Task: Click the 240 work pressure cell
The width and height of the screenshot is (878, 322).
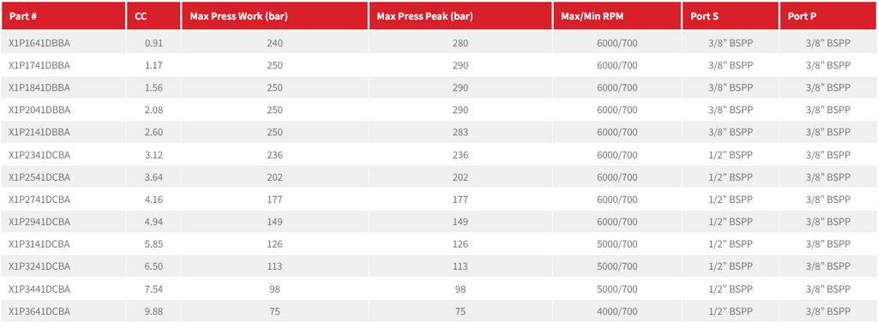Action: pyautogui.click(x=275, y=43)
